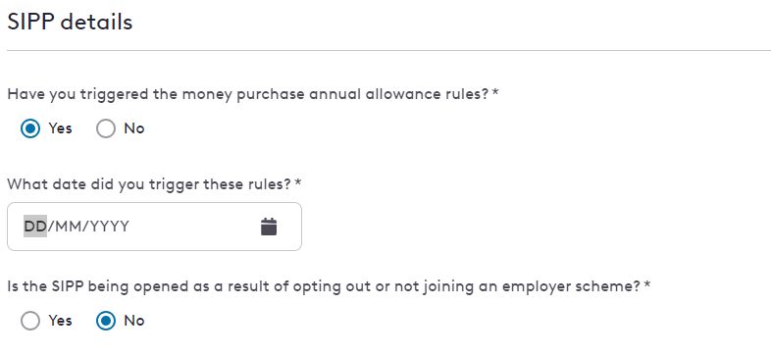
Task: Select Yes radio for money purchase allowance
Action: (x=30, y=128)
